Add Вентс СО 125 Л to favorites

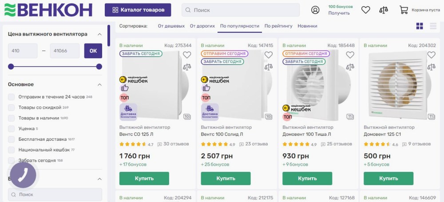pyautogui.click(x=187, y=55)
